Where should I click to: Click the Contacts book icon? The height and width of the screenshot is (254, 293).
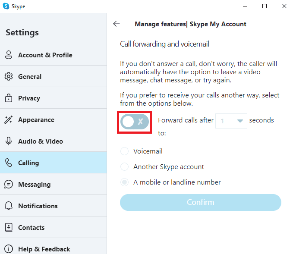coord(9,227)
